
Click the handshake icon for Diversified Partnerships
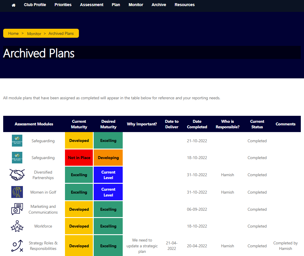pyautogui.click(x=17, y=174)
